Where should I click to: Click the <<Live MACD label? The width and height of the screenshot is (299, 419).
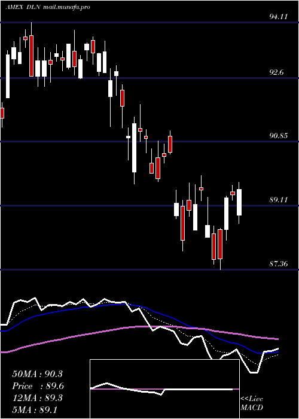click(252, 403)
